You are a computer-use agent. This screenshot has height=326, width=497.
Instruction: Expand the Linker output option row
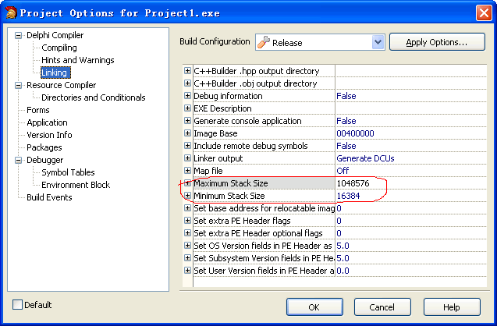pyautogui.click(x=187, y=158)
